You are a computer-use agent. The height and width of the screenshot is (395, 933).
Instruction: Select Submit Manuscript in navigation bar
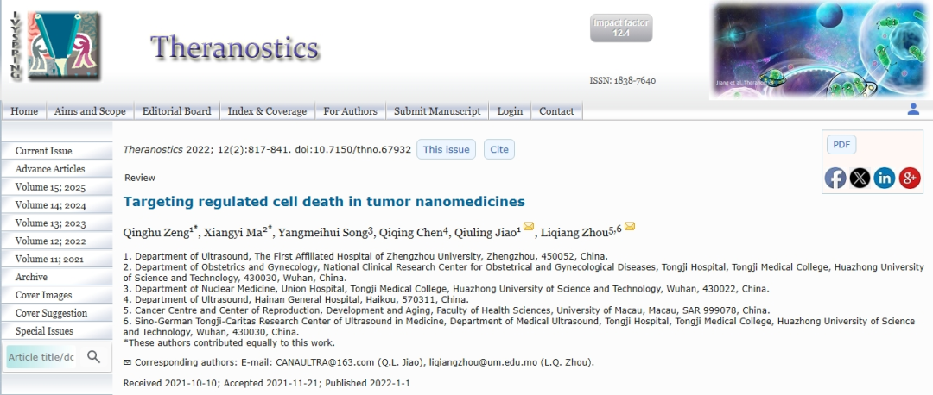437,111
